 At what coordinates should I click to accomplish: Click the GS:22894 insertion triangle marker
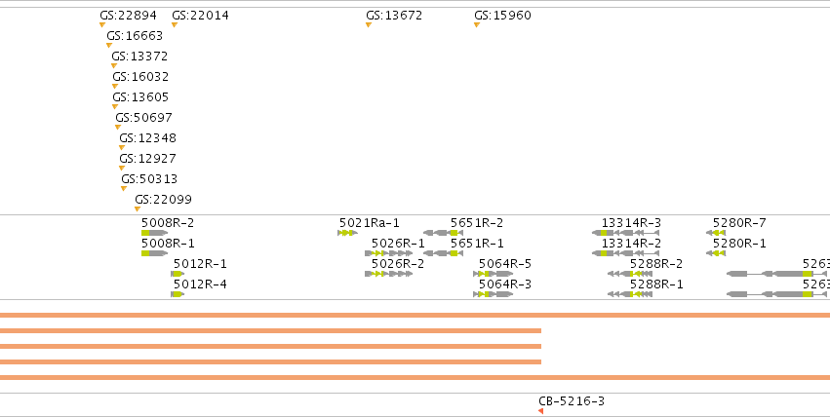(x=102, y=24)
